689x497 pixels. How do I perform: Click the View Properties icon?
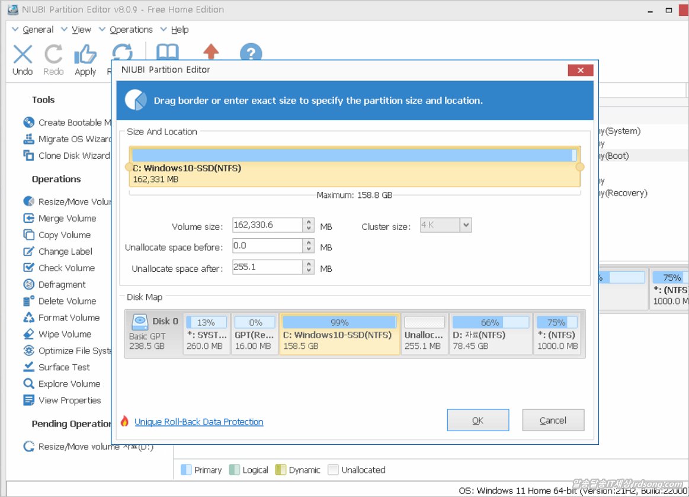tap(28, 400)
